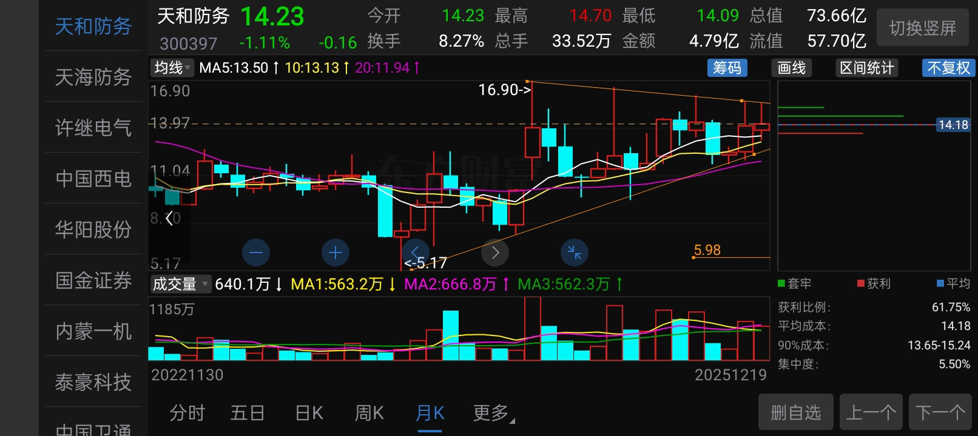Tap the blue 平均 legend swatch
Screen dimensions: 978x436
click(x=940, y=283)
